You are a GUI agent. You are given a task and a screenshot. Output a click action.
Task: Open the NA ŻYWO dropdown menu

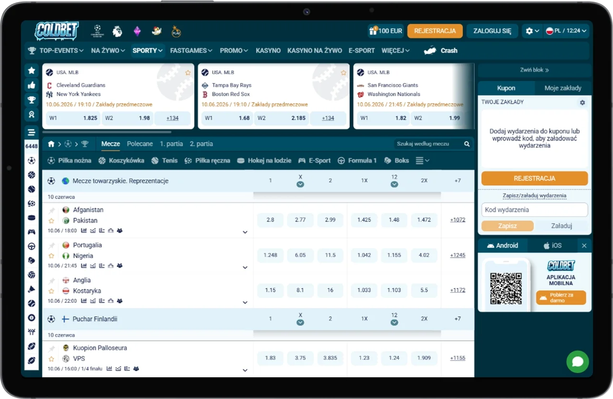[x=108, y=50]
